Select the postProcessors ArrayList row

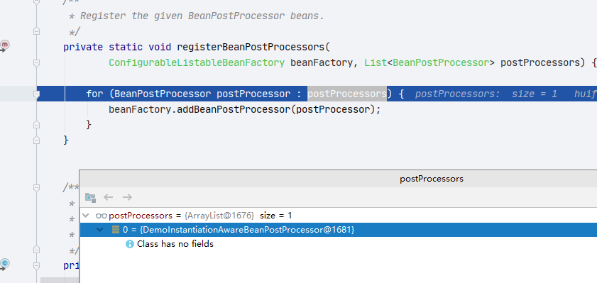tap(339, 216)
